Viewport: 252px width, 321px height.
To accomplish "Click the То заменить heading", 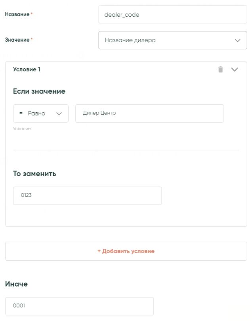I will [34, 173].
